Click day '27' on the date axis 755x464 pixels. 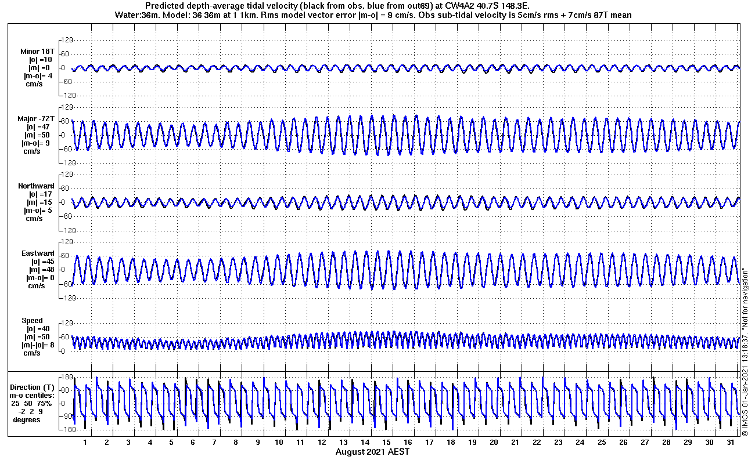tap(644, 443)
